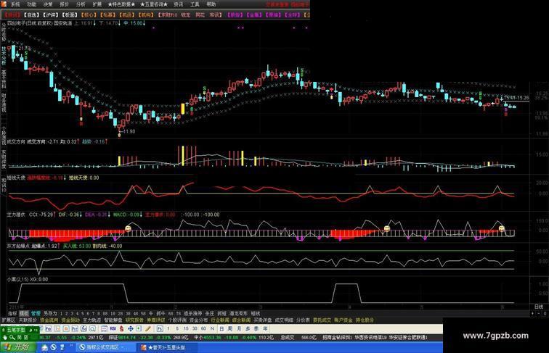Click the blue four-way move arrows icon
The width and height of the screenshot is (549, 353).
pos(131,328)
